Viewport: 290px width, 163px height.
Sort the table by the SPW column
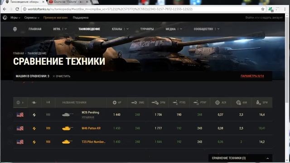click(x=262, y=102)
